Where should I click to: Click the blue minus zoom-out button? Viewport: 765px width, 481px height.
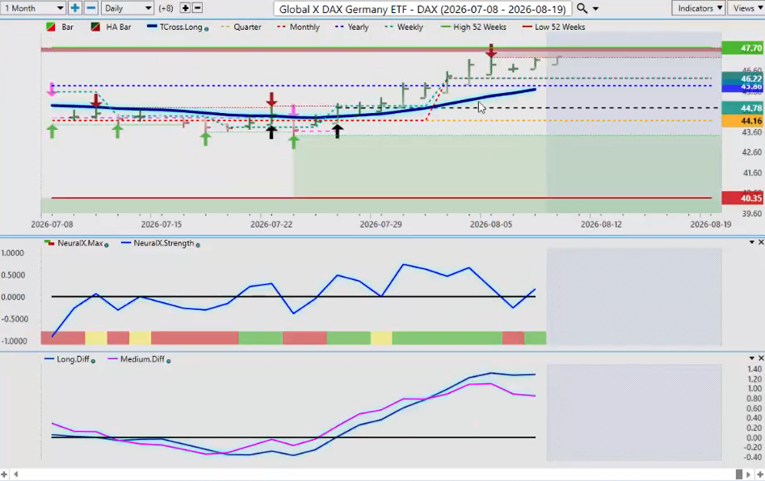[90, 8]
